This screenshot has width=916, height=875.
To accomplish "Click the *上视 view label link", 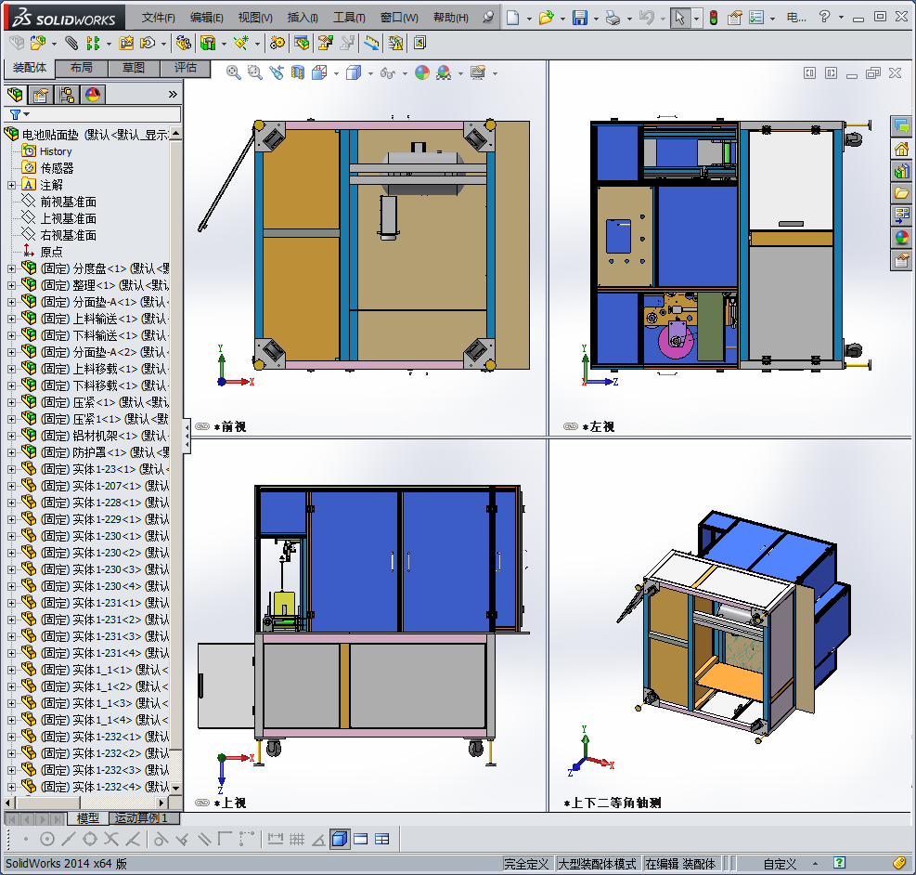I will click(x=230, y=803).
